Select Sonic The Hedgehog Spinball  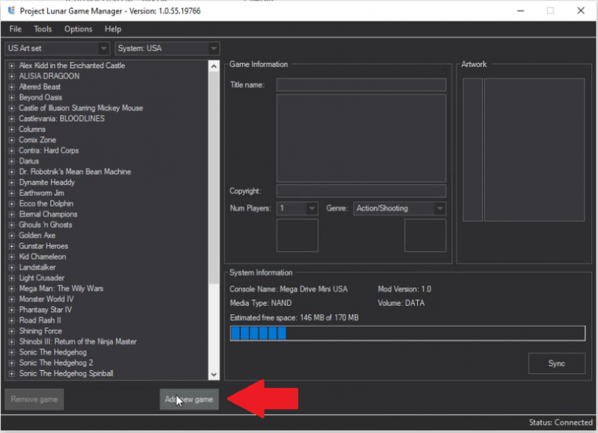(66, 373)
